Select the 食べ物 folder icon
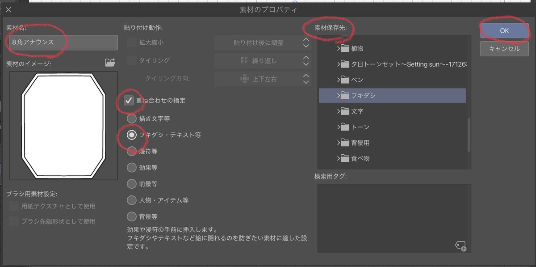This screenshot has width=536, height=267. 344,158
